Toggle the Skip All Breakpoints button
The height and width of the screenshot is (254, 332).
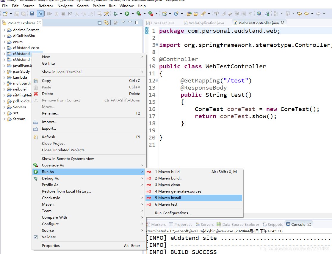click(x=40, y=14)
